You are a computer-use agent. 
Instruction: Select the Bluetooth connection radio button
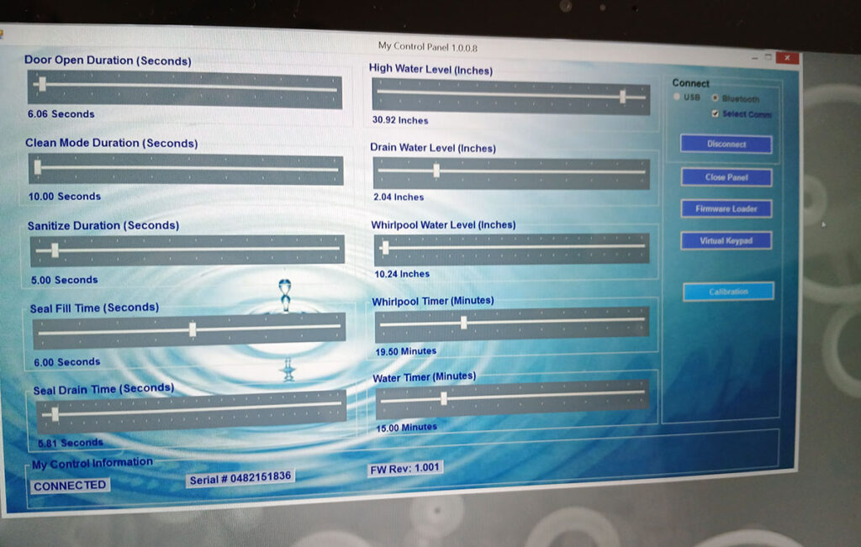[715, 97]
